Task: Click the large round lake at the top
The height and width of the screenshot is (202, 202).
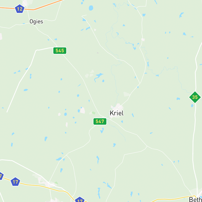Action: pyautogui.click(x=91, y=8)
